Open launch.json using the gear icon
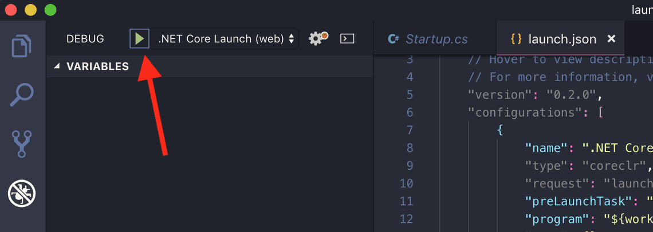This screenshot has height=232, width=653. coord(317,39)
